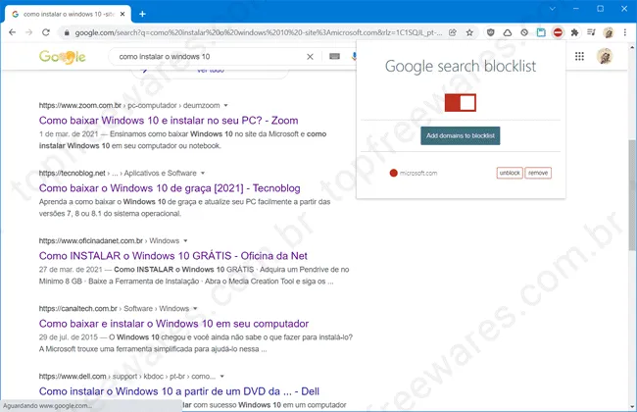Open the Extensions puzzle menu
This screenshot has height=412, width=637.
pos(574,32)
